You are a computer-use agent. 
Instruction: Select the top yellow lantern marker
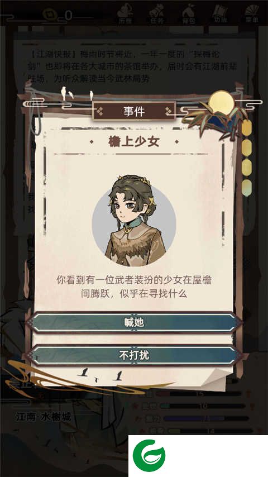coord(247,128)
